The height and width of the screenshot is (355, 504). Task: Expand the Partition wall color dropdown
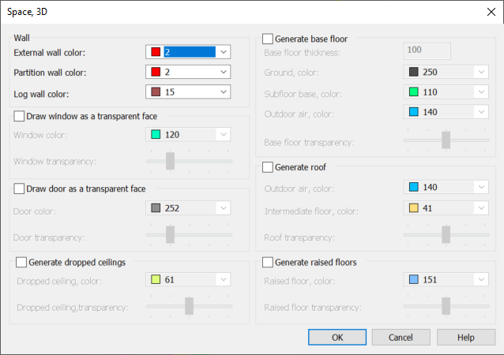click(224, 72)
